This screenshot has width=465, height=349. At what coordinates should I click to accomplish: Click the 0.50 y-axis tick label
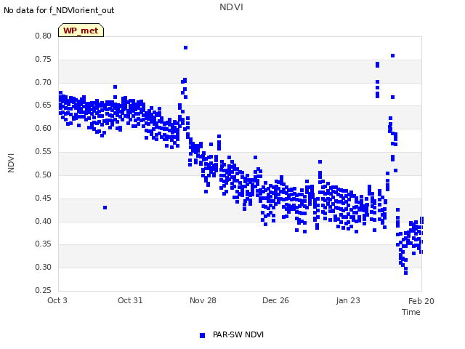[44, 174]
